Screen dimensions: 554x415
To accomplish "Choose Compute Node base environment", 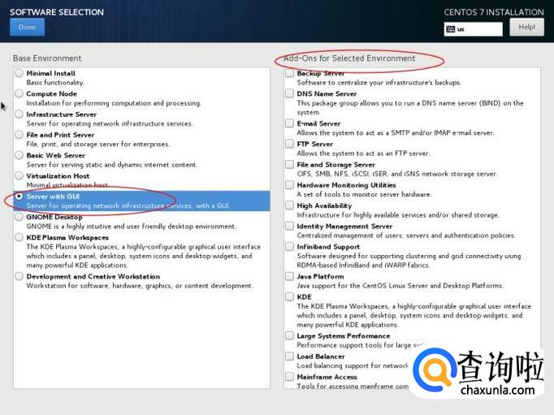I will click(19, 94).
